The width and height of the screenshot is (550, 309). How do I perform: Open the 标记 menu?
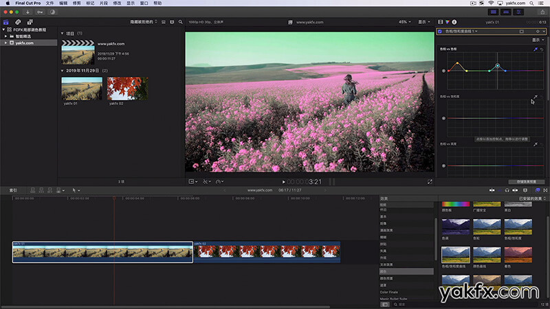pyautogui.click(x=90, y=3)
